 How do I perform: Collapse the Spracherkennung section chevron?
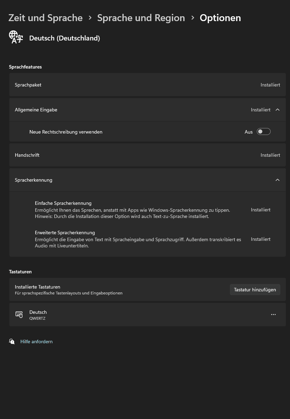(x=277, y=180)
